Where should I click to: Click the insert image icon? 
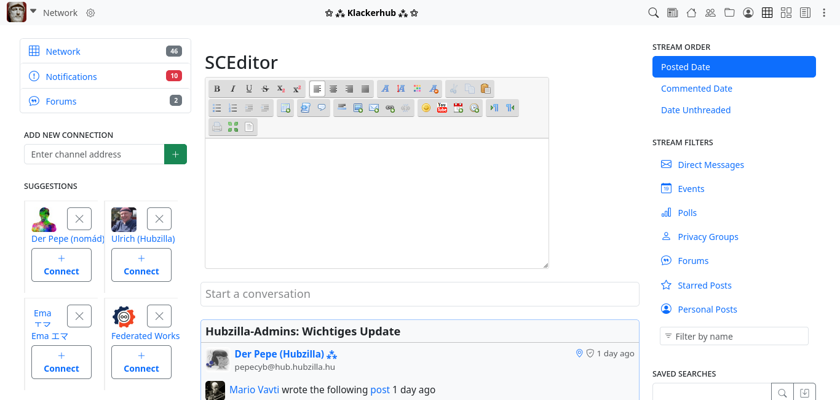point(358,108)
